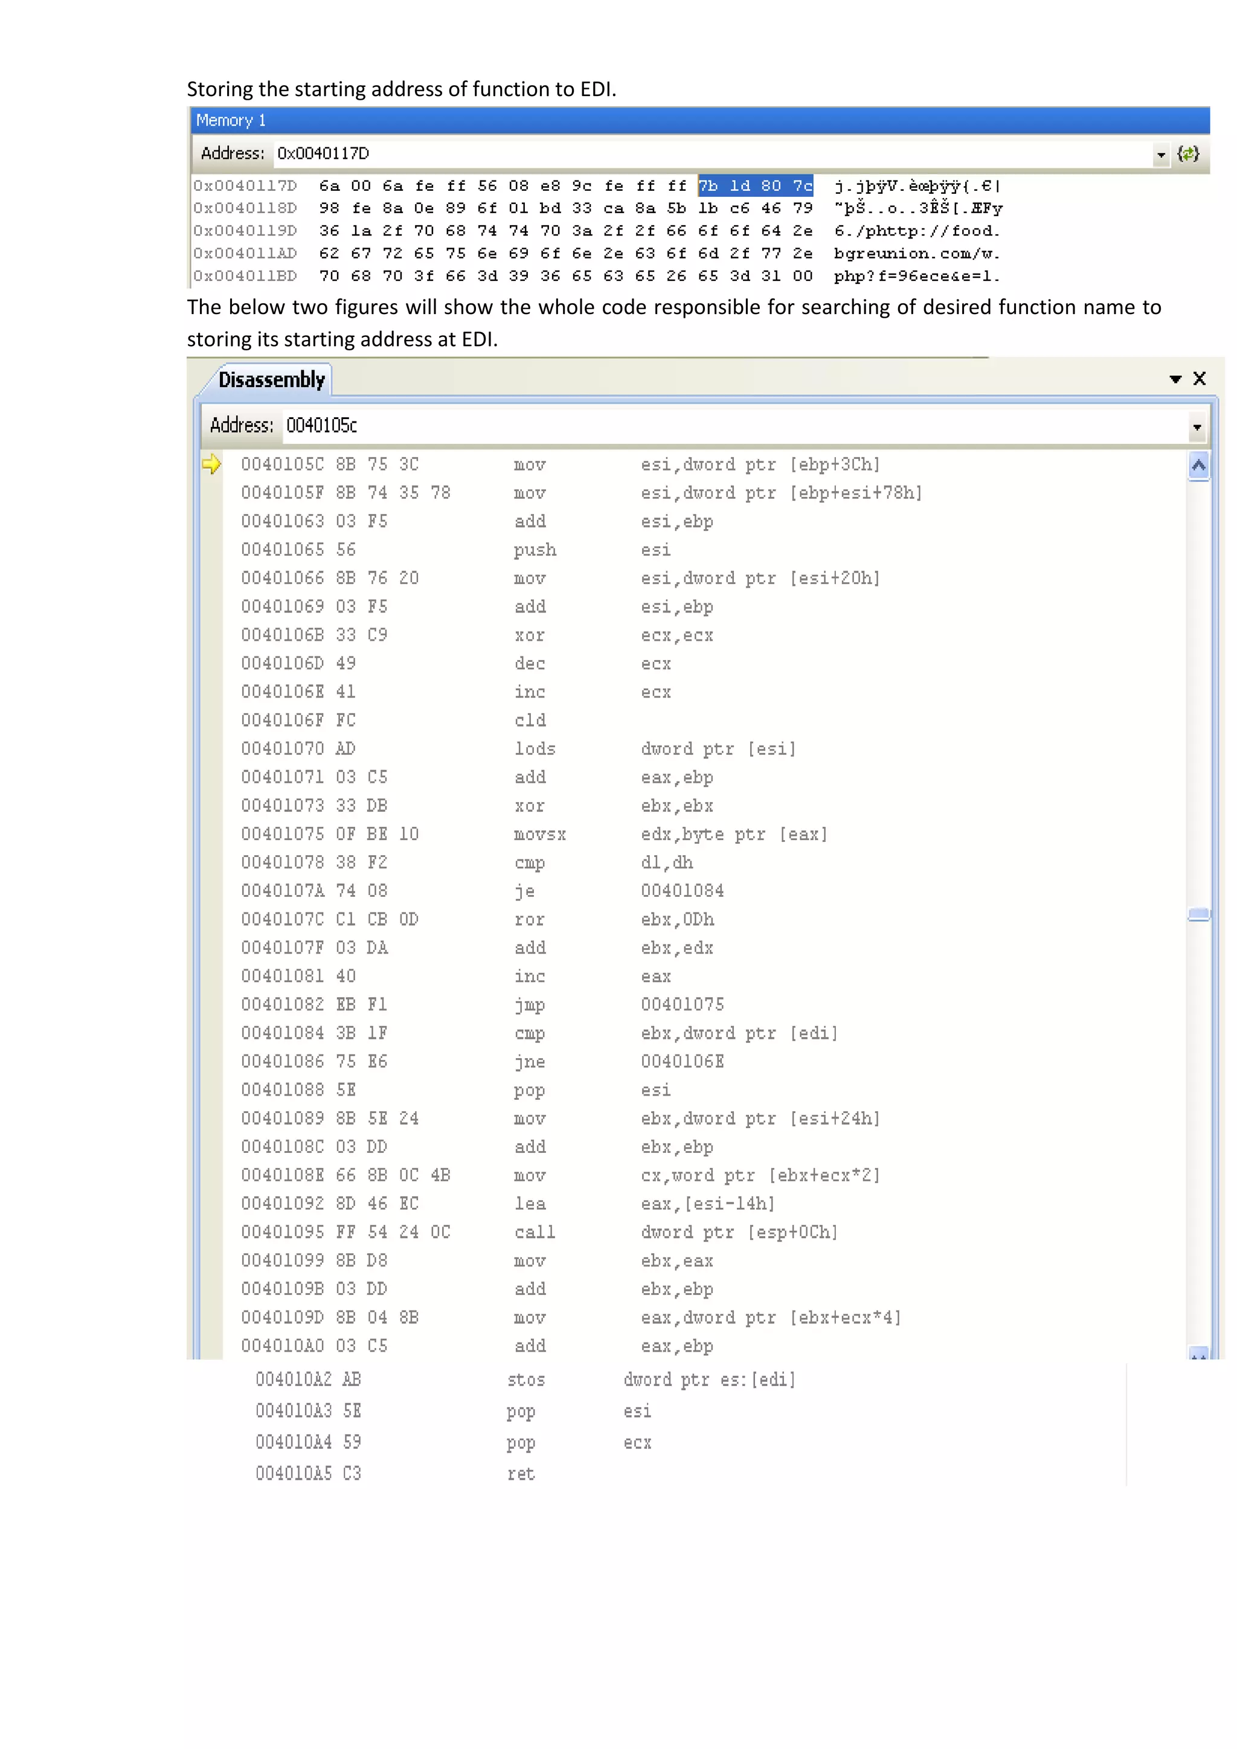Click memory row address 0x0040118D
The height and width of the screenshot is (1749, 1237).
[x=245, y=208]
